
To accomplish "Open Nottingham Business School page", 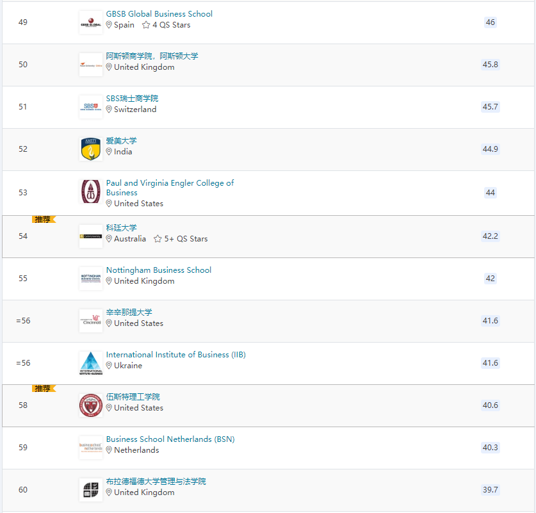I will (x=159, y=270).
